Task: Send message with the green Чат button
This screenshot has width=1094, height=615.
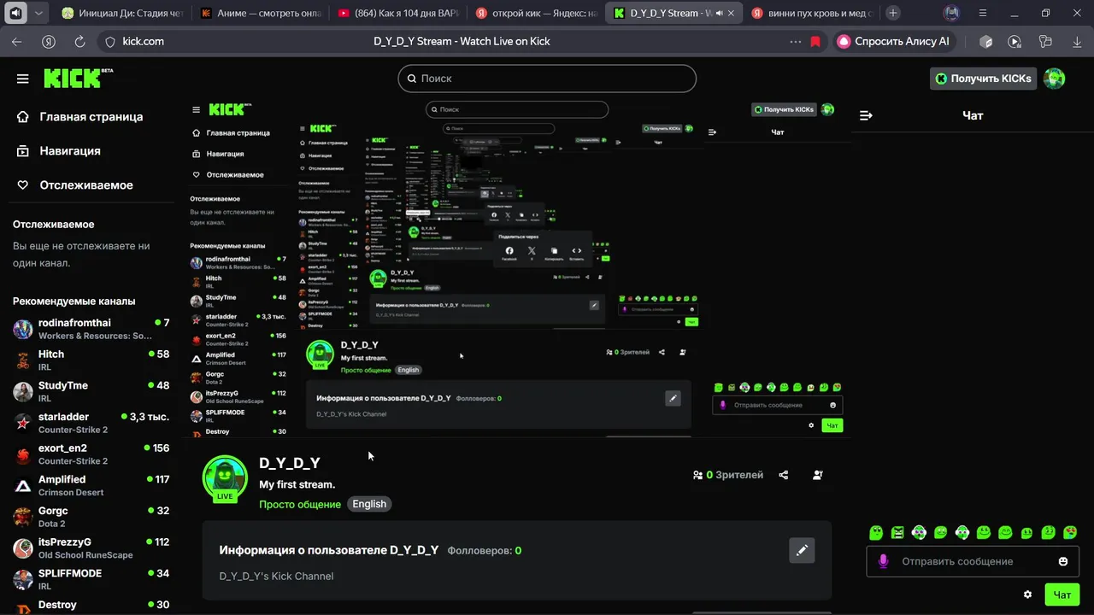Action: click(x=1062, y=594)
